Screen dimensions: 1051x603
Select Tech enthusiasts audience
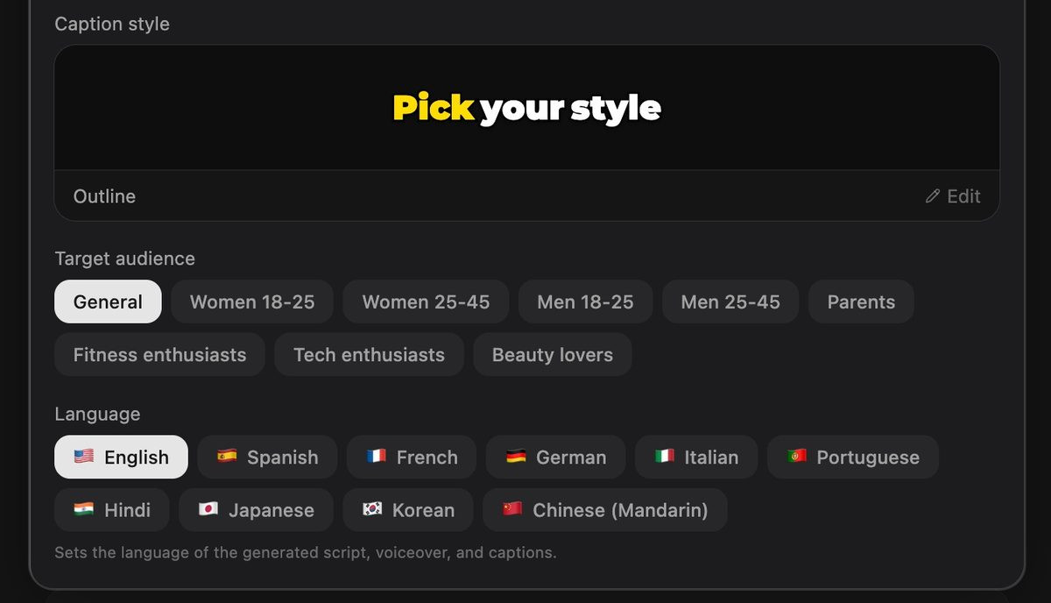369,355
